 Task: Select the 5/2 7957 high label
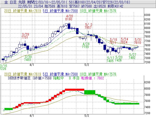point(88,26)
